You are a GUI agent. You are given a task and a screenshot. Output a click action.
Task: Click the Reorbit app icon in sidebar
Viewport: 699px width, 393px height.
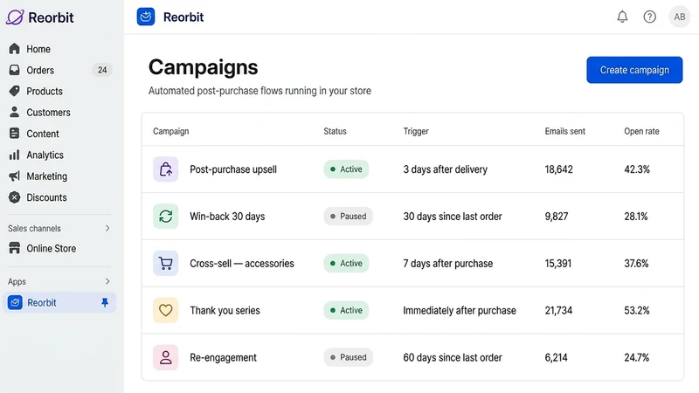15,302
